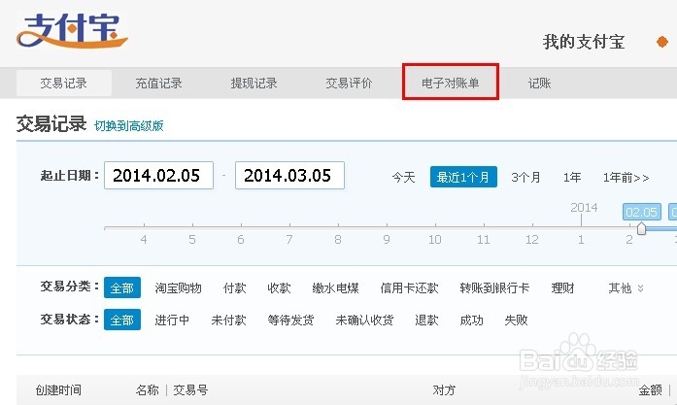
Task: Open the 记账 tab
Action: tap(539, 84)
